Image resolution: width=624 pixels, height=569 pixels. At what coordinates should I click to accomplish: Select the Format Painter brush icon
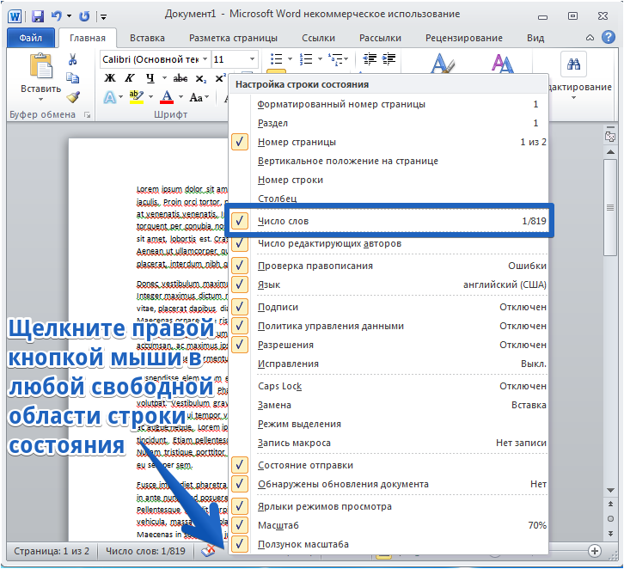pyautogui.click(x=73, y=96)
